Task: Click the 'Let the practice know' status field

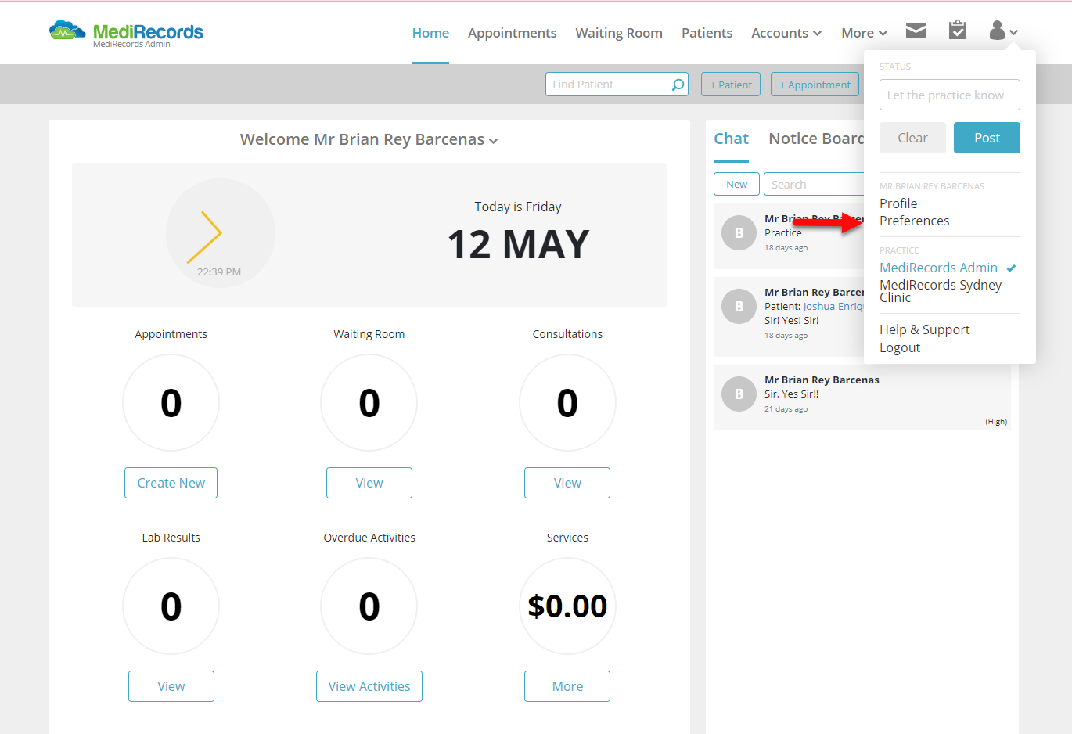Action: click(x=950, y=95)
